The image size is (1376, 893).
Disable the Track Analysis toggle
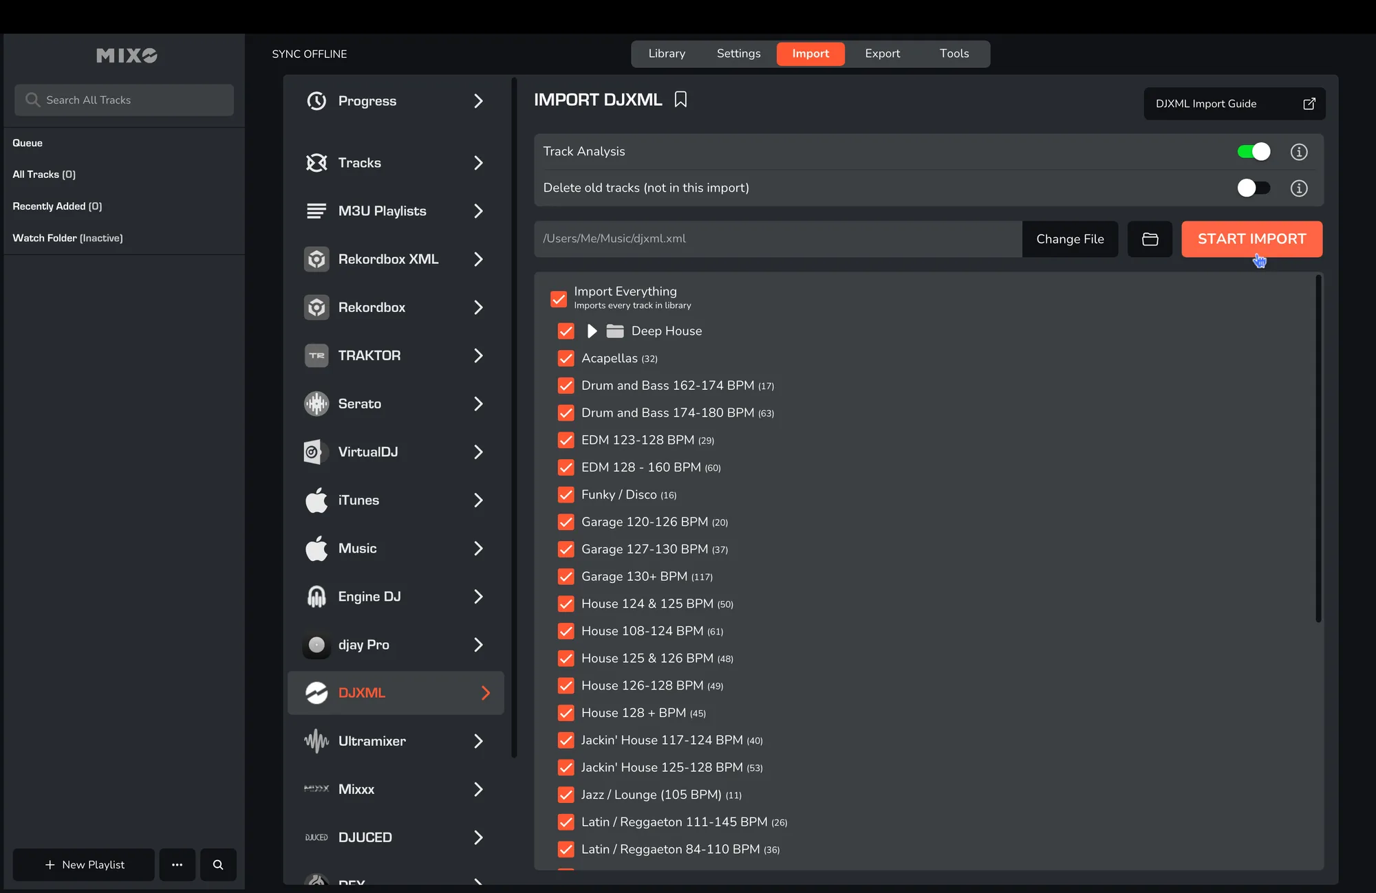point(1253,152)
